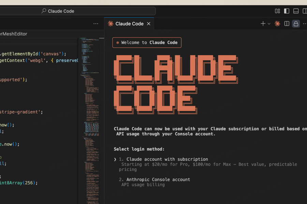Image resolution: width=307 pixels, height=204 pixels.
Task: Select the erMeshEditor breadcrumb
Action: pyautogui.click(x=14, y=34)
